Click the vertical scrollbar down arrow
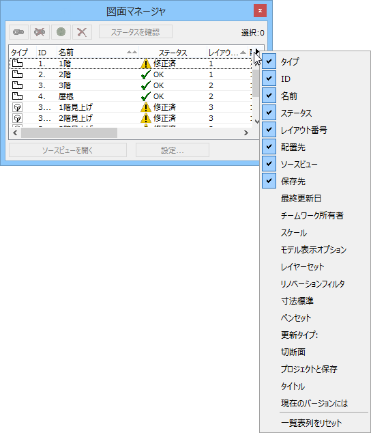 (257, 122)
